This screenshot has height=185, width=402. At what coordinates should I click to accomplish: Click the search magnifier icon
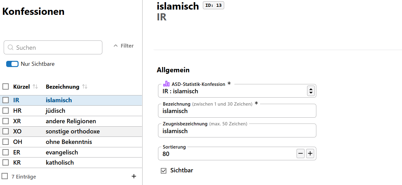pos(10,47)
